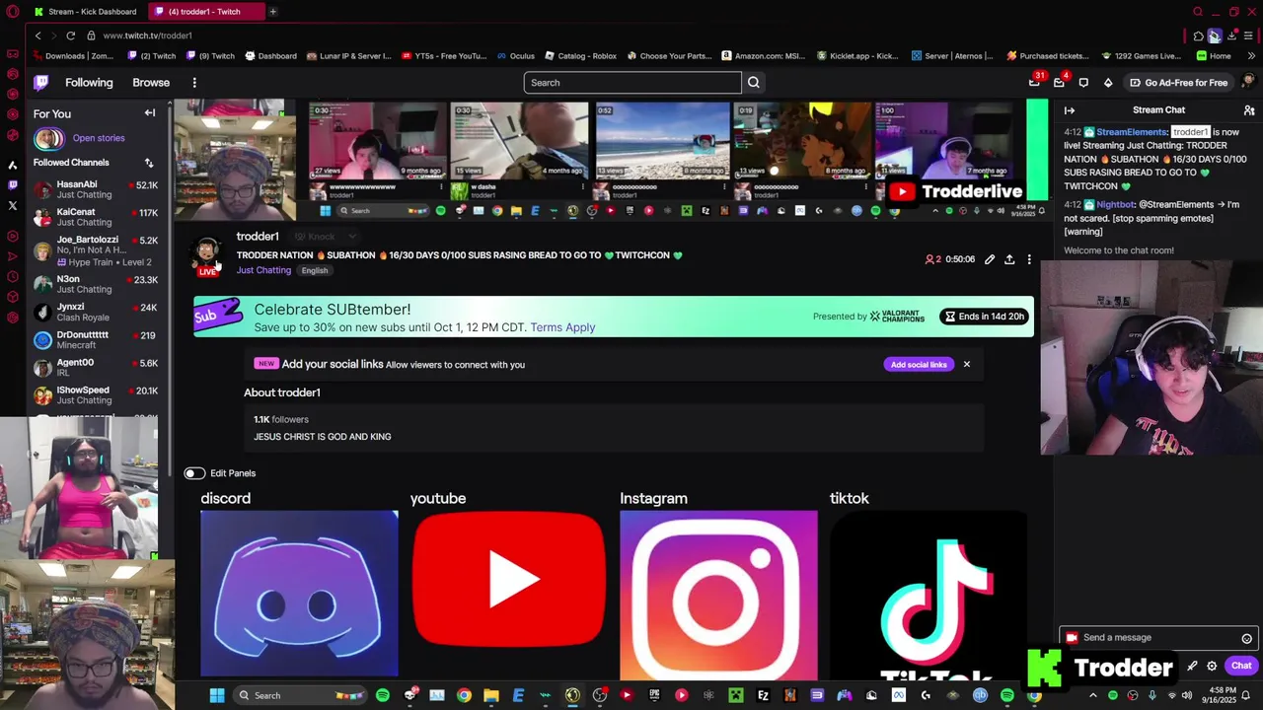The image size is (1263, 710).
Task: Open the Following page
Action: point(89,83)
